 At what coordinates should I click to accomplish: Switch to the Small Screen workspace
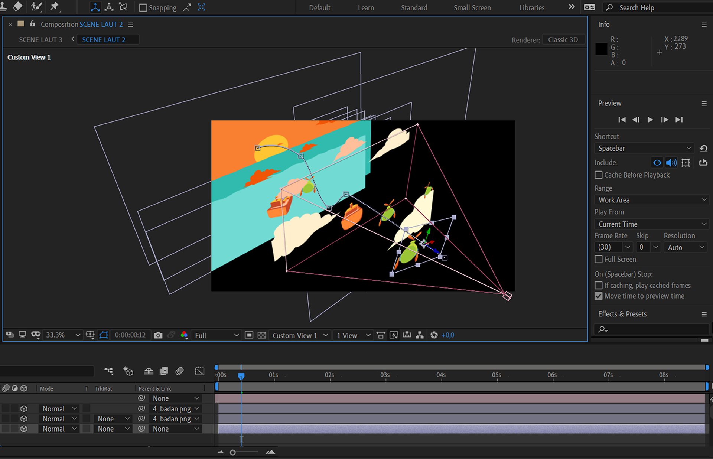click(x=472, y=8)
